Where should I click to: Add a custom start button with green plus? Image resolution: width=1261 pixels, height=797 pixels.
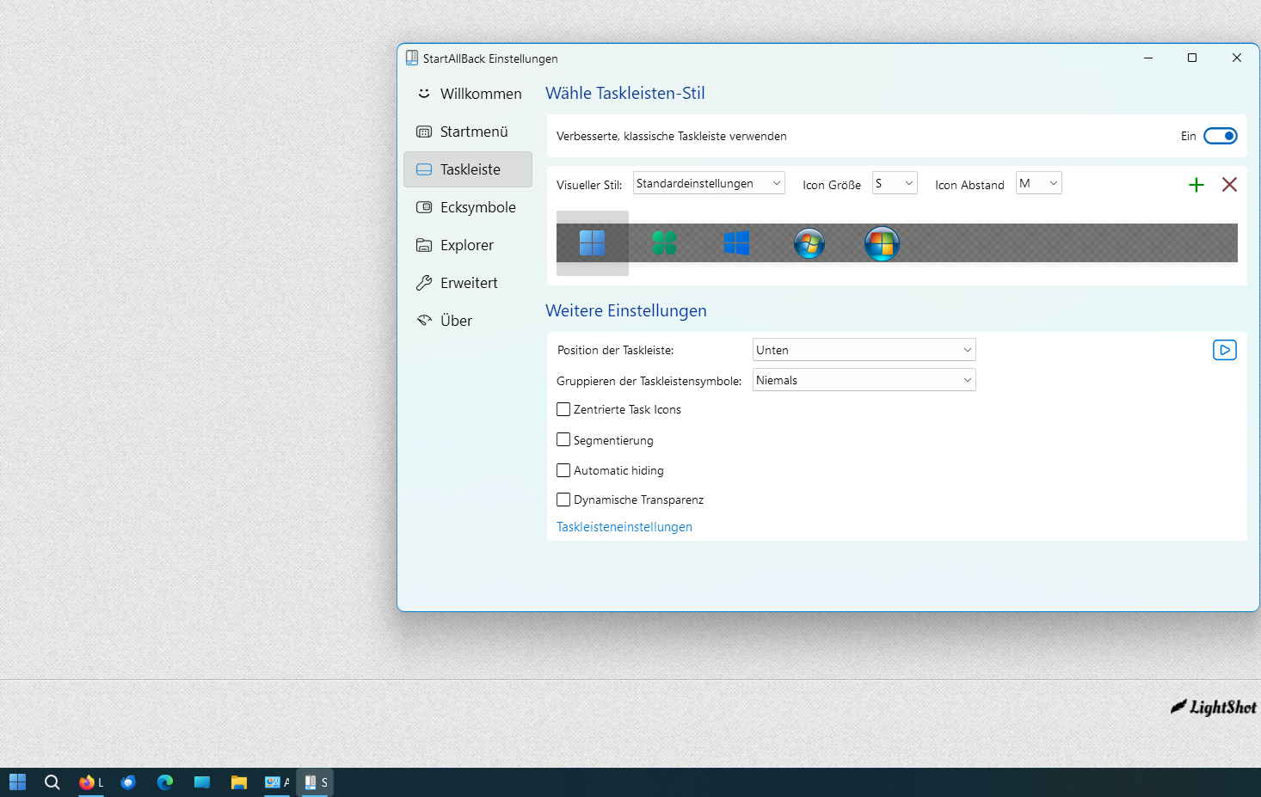tap(1196, 185)
